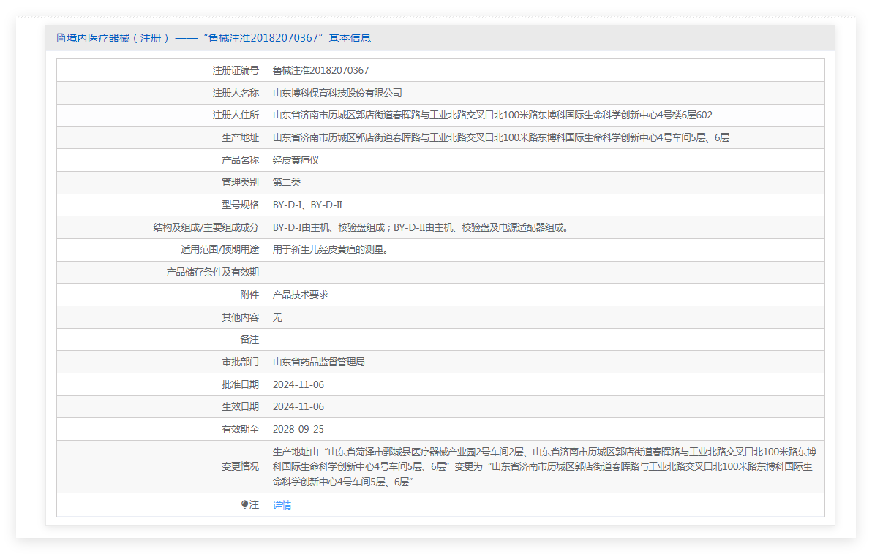Click the 型号规格 label cell

click(x=161, y=205)
